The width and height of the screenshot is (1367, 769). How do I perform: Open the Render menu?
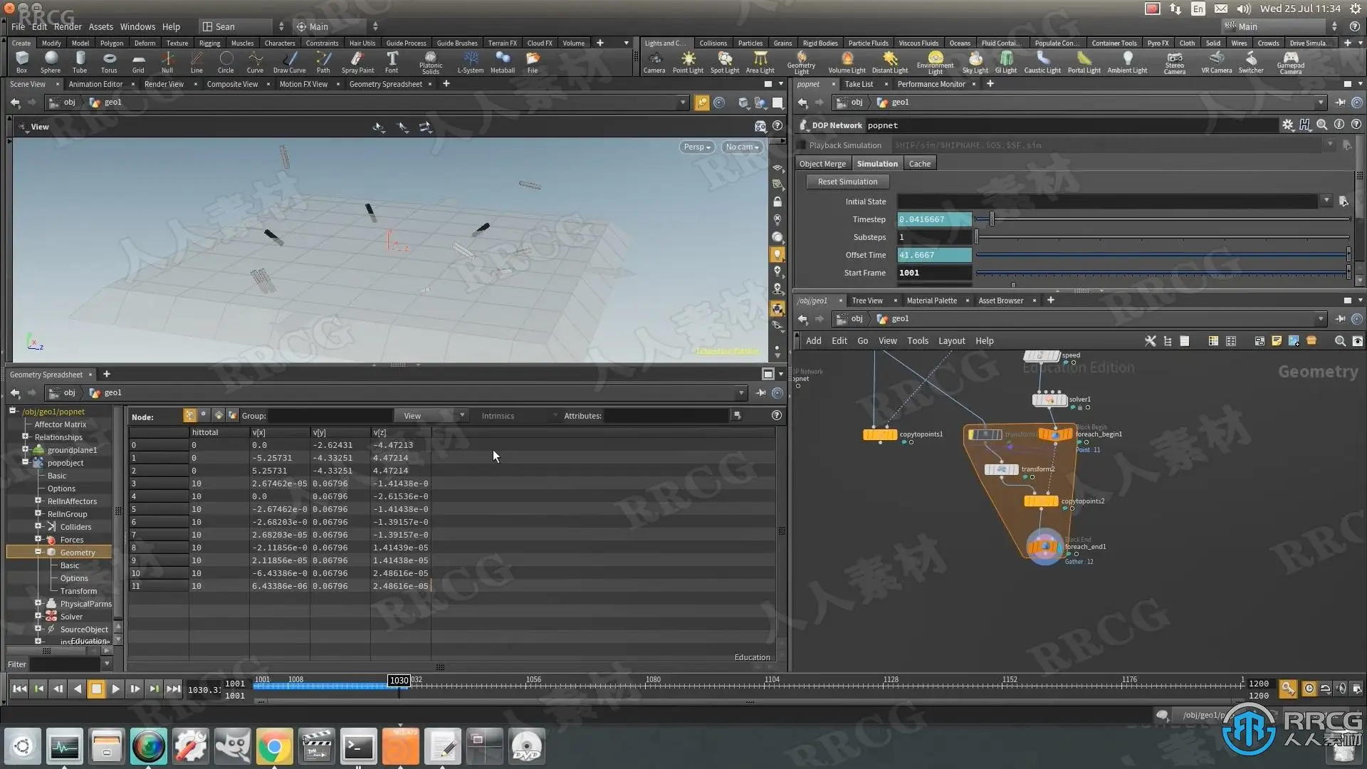[68, 26]
